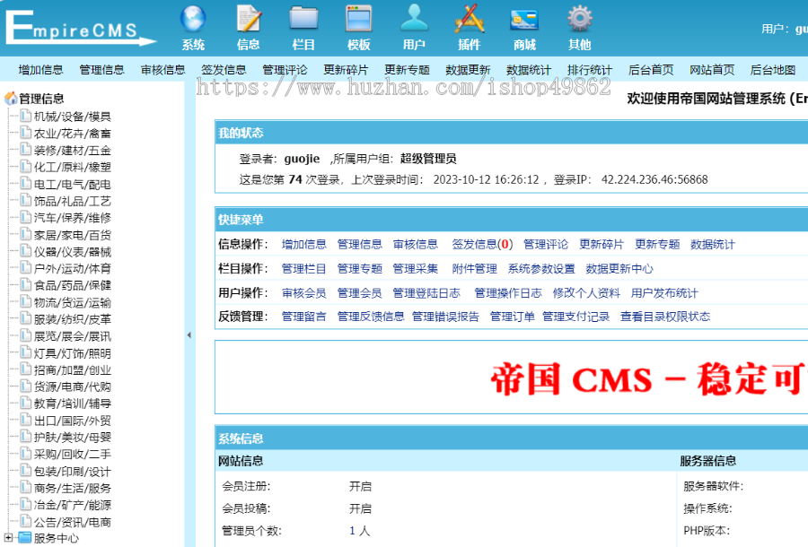Expand the 服务中心 tree node
This screenshot has height=547, width=808.
click(8, 538)
